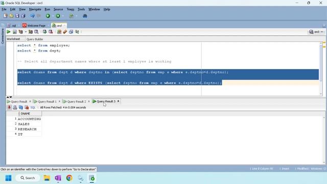Close the Query Result 1 tab
Image resolution: width=327 pixels, height=184 pixels.
click(x=59, y=101)
